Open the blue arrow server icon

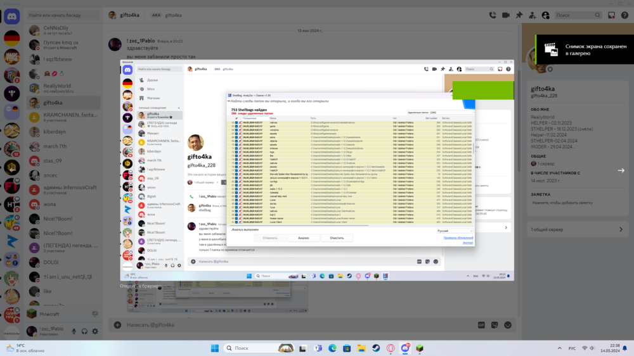[11, 241]
